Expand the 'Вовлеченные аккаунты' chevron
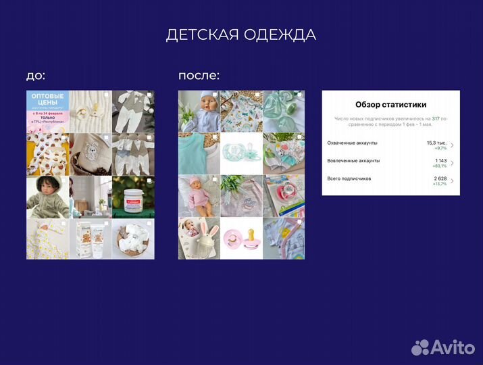 point(452,163)
